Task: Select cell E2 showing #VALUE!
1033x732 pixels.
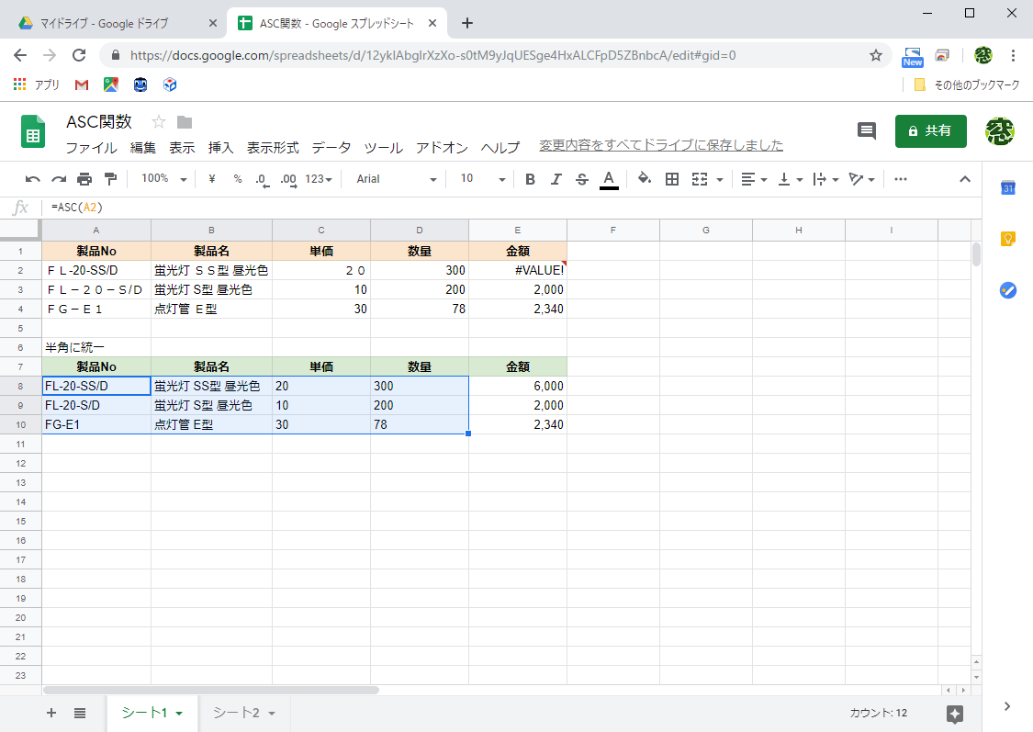Action: pyautogui.click(x=518, y=270)
